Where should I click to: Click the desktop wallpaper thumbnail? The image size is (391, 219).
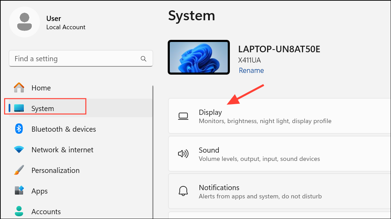pyautogui.click(x=199, y=57)
